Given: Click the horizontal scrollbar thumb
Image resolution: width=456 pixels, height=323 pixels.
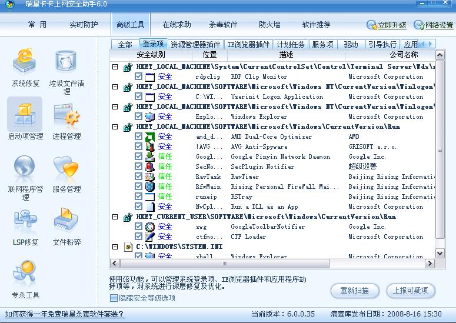Looking at the screenshot, I should 225,264.
